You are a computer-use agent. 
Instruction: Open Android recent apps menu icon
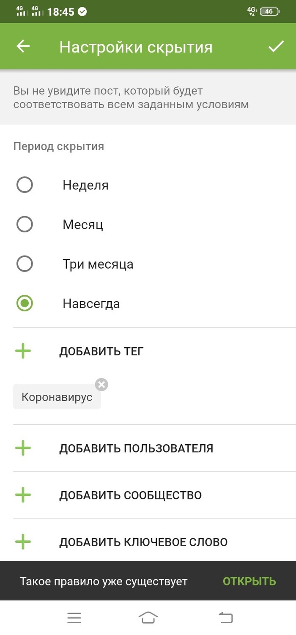[74, 618]
